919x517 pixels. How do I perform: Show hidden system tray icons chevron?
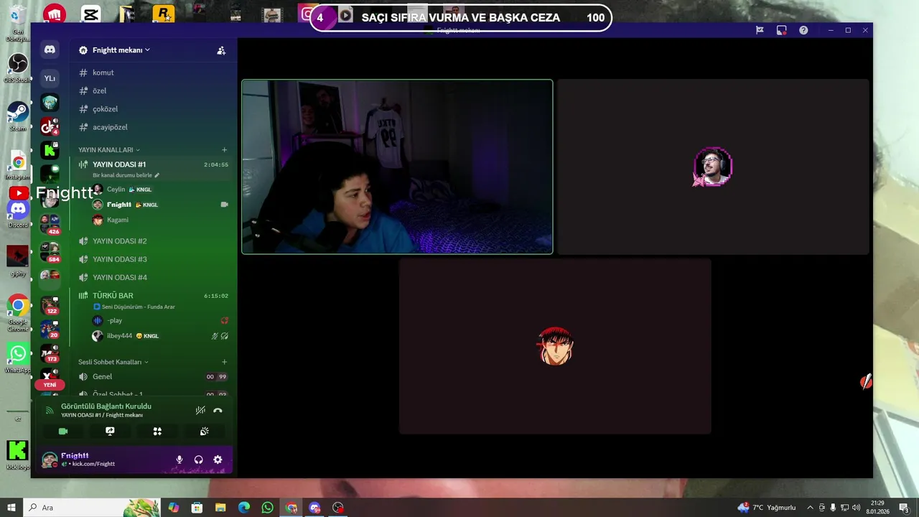(x=811, y=508)
